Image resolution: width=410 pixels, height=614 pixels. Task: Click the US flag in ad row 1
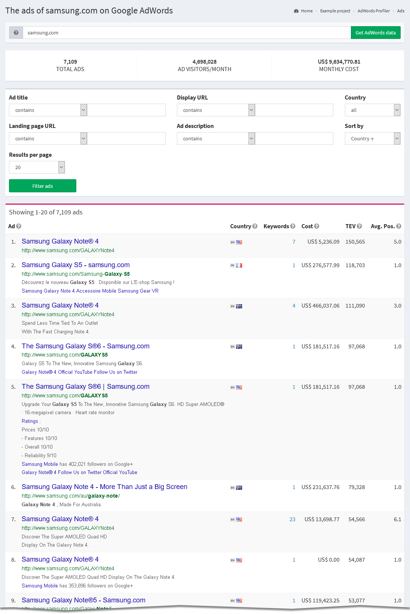(x=239, y=242)
